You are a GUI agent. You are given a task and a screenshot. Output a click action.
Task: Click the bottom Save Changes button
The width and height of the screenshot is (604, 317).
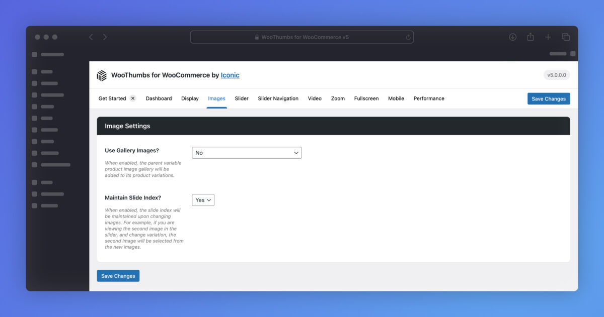tap(118, 276)
